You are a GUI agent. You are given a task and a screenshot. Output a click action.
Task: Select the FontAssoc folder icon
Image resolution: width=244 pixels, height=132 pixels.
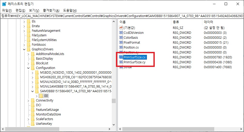click(29, 45)
